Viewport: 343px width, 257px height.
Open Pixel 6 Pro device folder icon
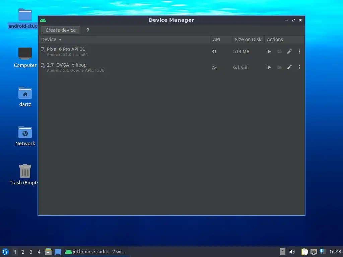(279, 52)
